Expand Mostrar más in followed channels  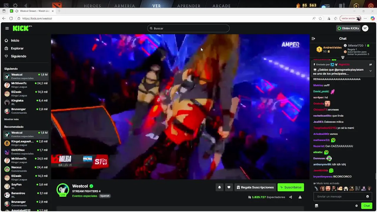click(11, 119)
